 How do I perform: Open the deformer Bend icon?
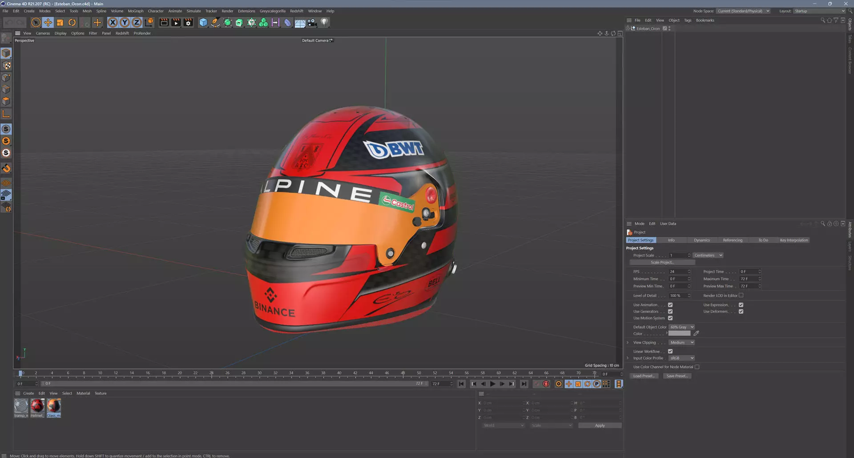[288, 22]
